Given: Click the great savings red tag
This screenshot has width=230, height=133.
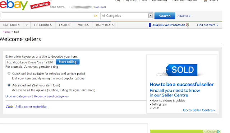Looking at the screenshot, I should coord(40,5).
